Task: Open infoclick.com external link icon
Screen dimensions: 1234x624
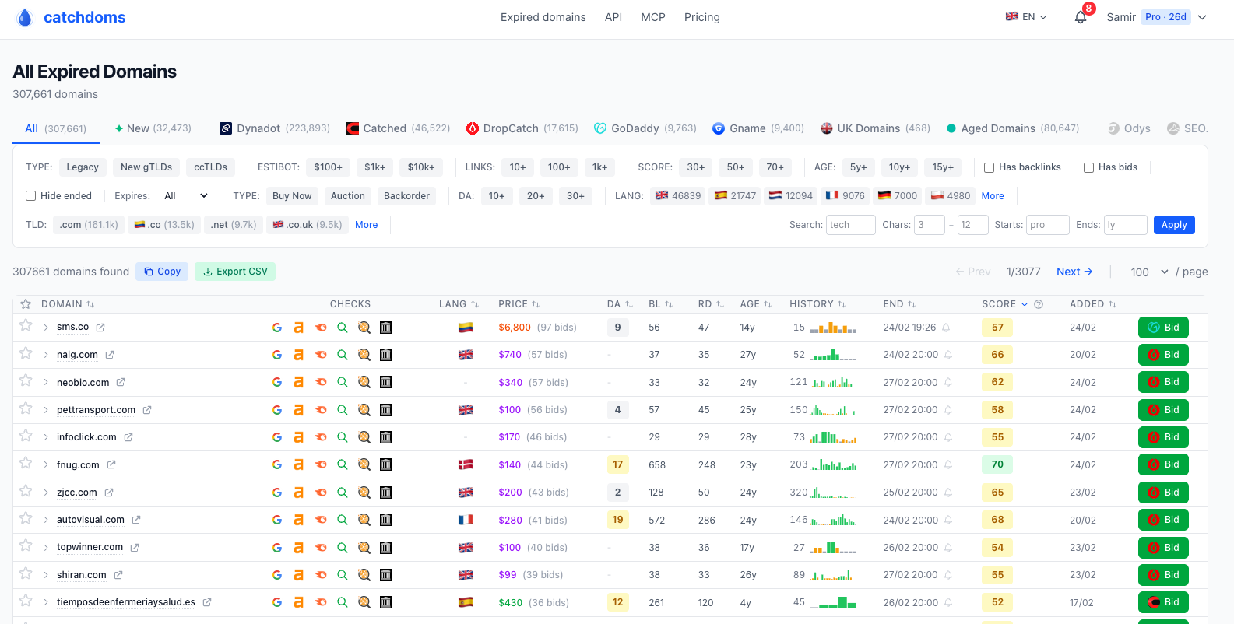Action: tap(128, 437)
